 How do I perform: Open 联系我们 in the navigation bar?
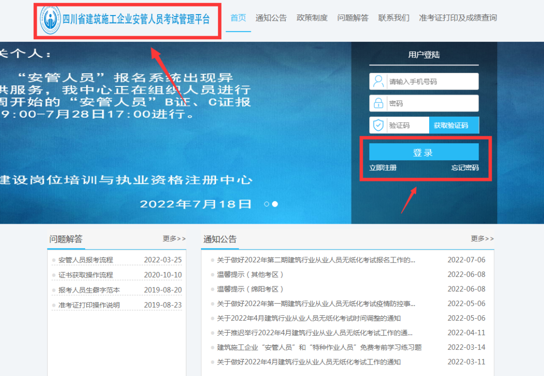point(394,18)
